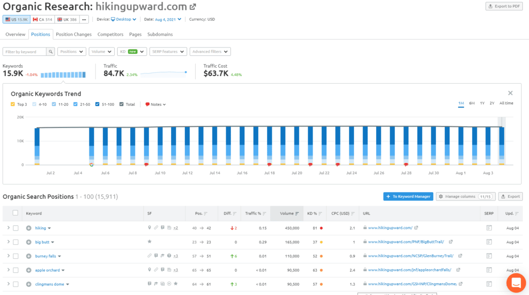Open ClingmansDome URL external link icon
The height and width of the screenshot is (295, 529).
click(461, 284)
